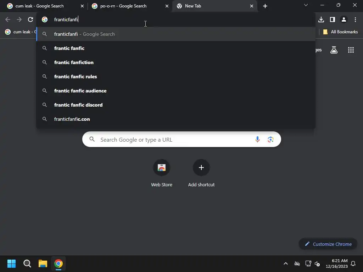Open the Chrome three-dot menu
The height and width of the screenshot is (272, 363).
click(x=355, y=20)
